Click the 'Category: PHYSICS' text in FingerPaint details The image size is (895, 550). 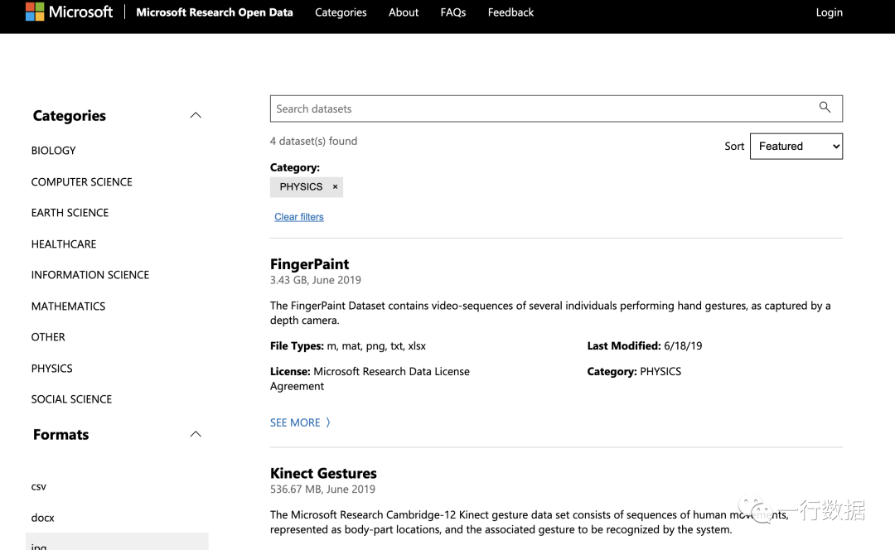point(634,371)
